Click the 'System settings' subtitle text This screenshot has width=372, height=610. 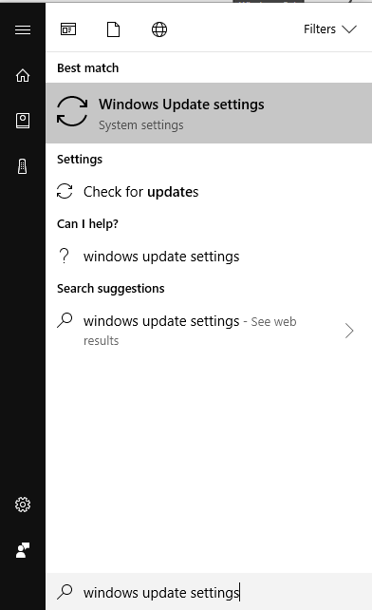[141, 125]
